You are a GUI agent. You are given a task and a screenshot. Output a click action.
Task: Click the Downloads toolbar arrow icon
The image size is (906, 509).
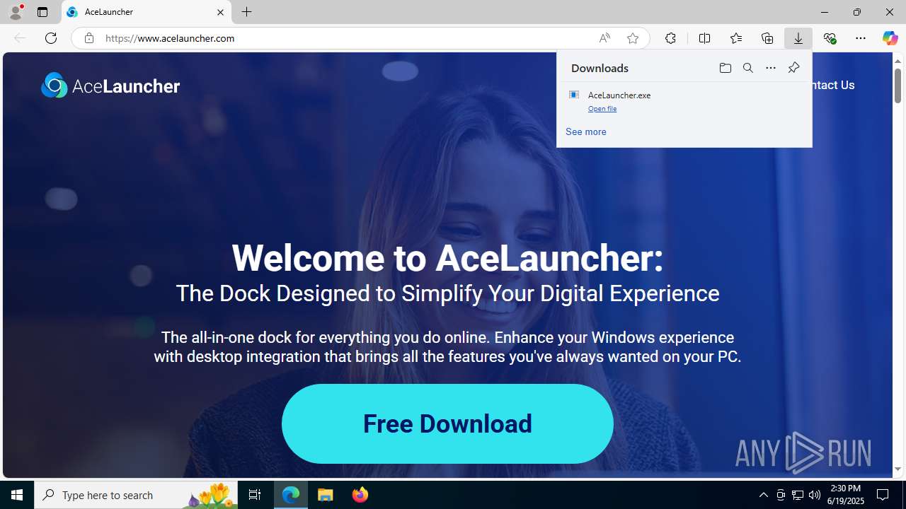click(798, 38)
